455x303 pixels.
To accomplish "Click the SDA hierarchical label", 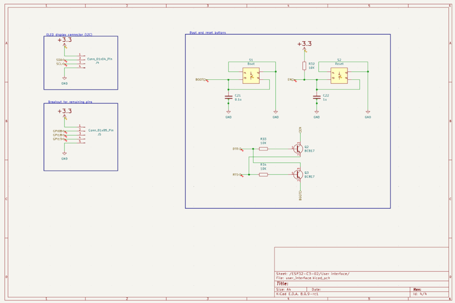I will (x=60, y=60).
